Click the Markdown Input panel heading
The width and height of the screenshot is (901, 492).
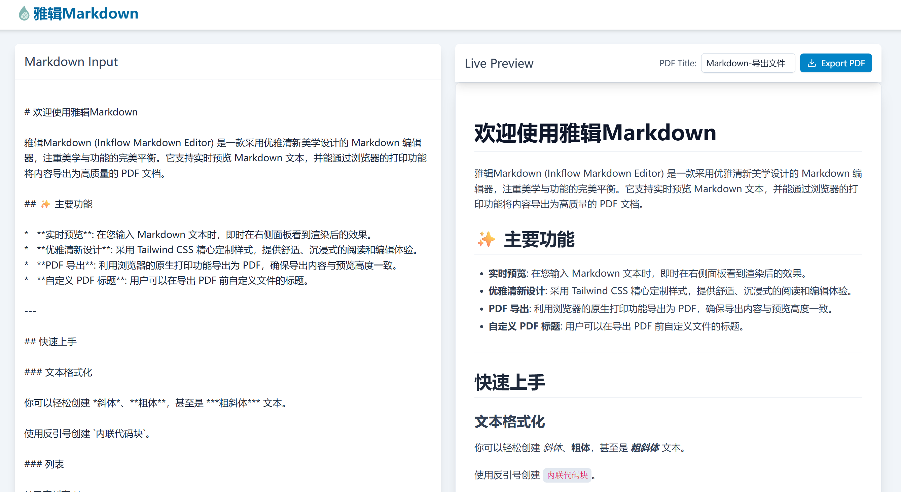point(71,62)
